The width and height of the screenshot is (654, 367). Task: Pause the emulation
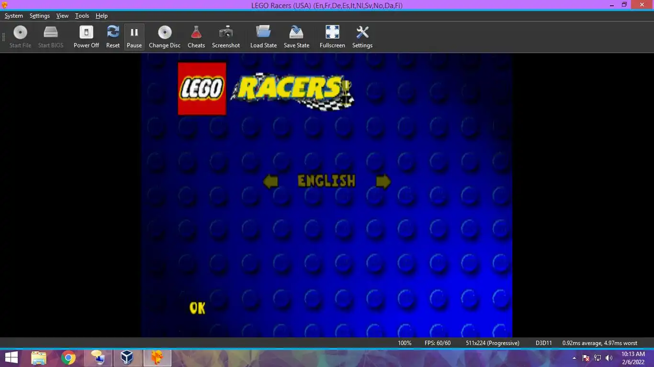pyautogui.click(x=134, y=37)
